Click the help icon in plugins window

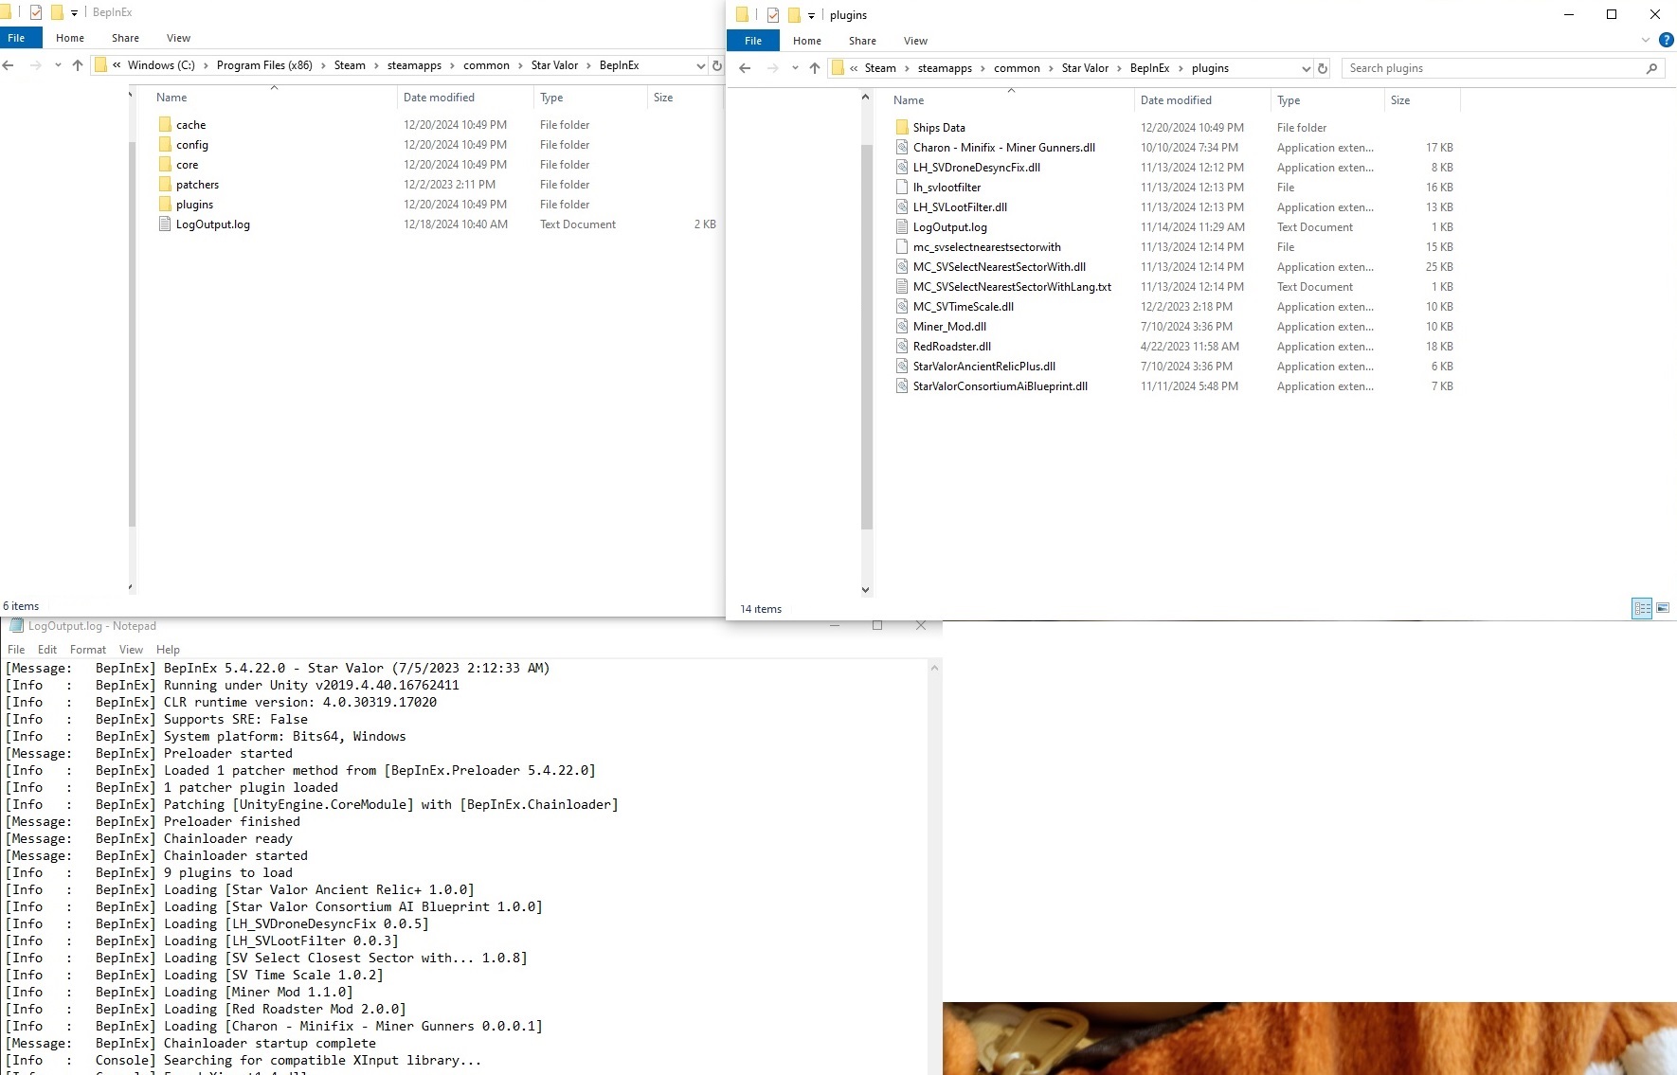[1666, 40]
